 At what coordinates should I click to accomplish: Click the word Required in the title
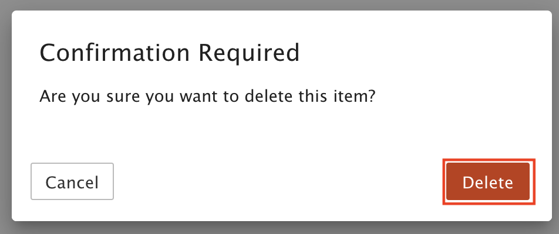click(x=249, y=53)
